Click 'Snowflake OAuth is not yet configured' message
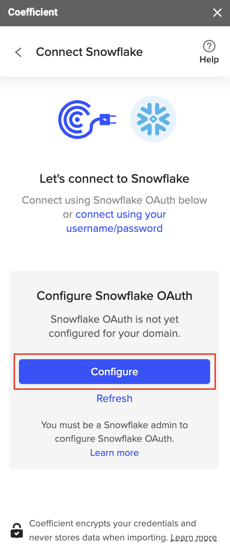 (115, 326)
